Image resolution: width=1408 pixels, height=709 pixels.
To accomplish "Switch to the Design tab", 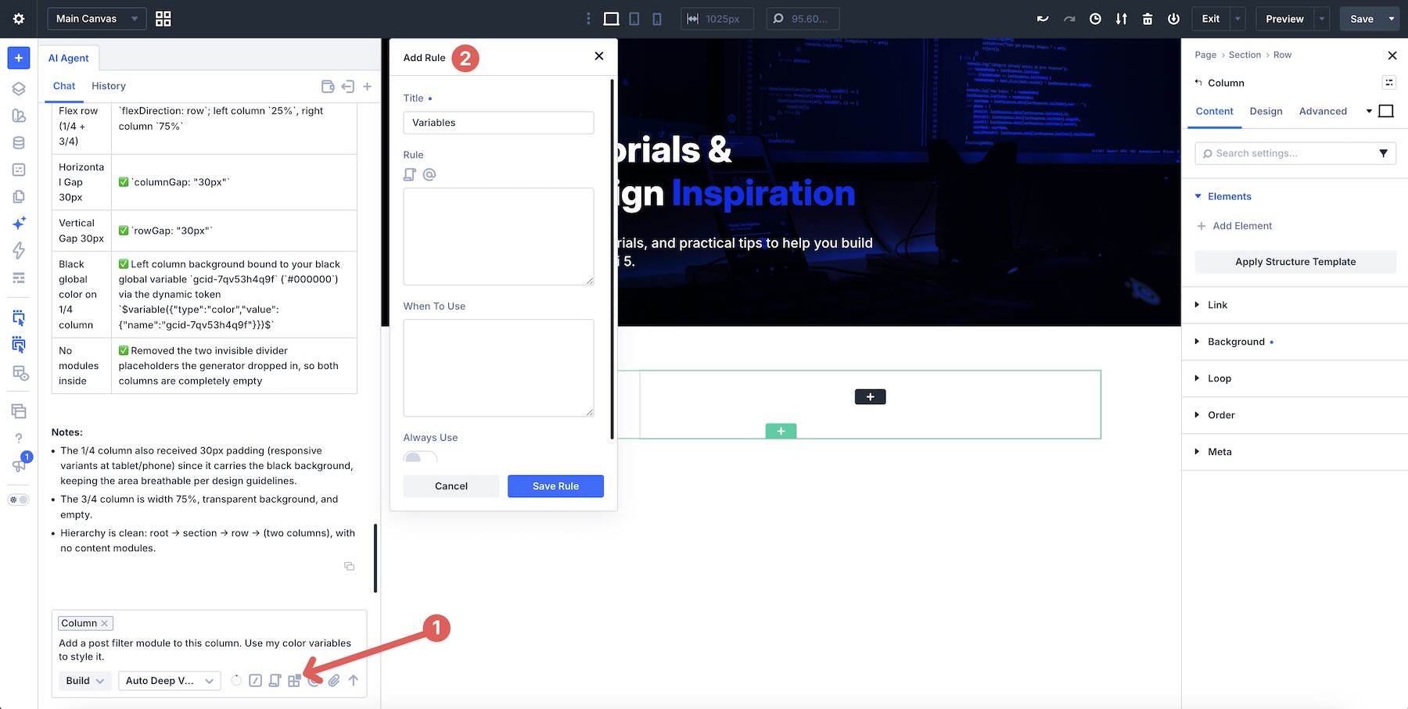I will point(1266,111).
